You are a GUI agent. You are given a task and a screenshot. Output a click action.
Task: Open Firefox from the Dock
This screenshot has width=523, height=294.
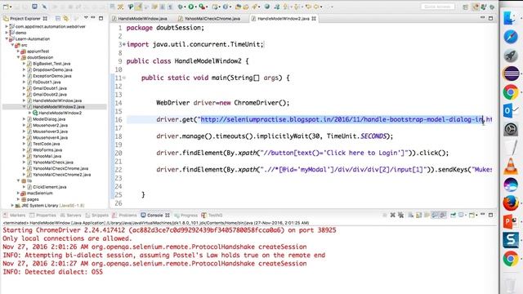click(x=510, y=203)
